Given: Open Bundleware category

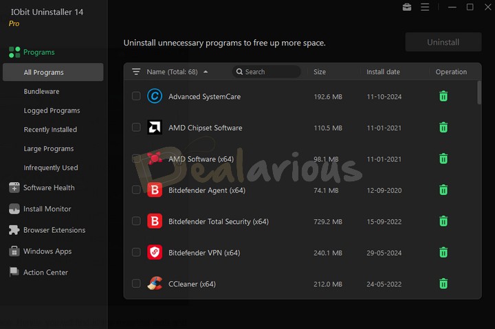Looking at the screenshot, I should [41, 91].
